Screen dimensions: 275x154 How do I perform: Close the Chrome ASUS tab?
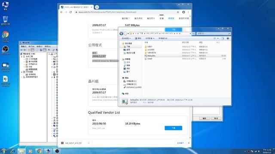[92, 7]
